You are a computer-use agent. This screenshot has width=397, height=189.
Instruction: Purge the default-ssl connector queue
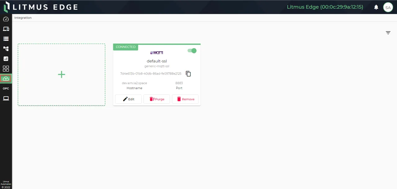pyautogui.click(x=157, y=99)
